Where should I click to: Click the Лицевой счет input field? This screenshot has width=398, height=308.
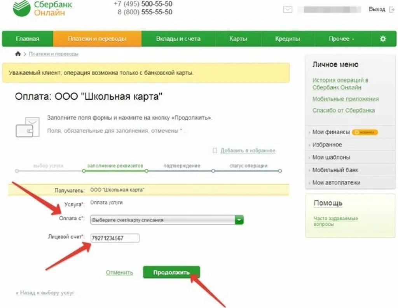tap(115, 238)
